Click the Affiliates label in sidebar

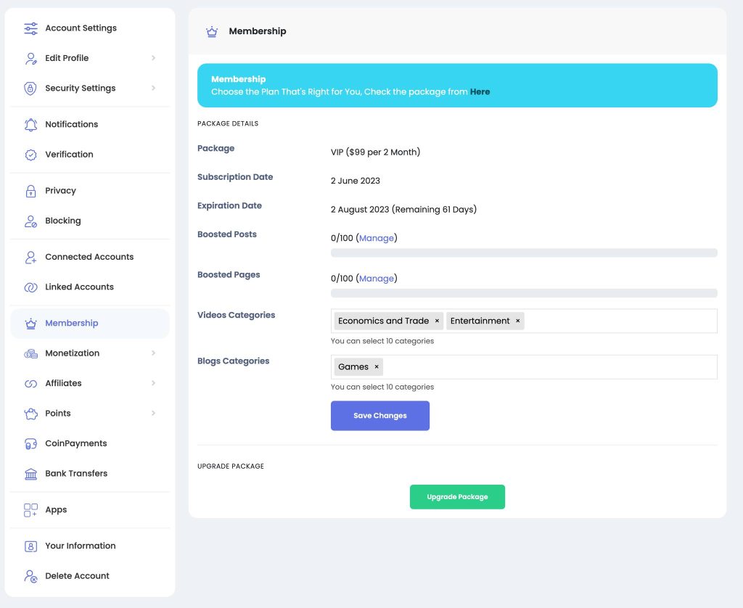pos(64,383)
